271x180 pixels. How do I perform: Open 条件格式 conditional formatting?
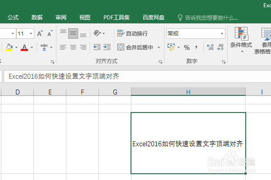241,40
